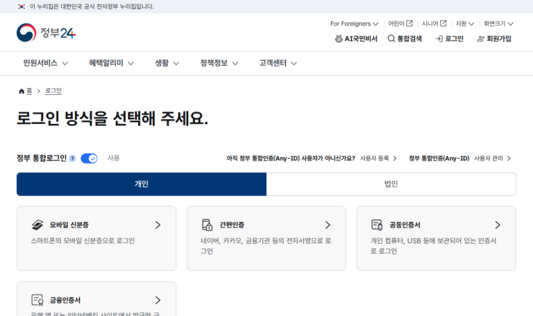Click 공동인증서 card icon

click(377, 225)
